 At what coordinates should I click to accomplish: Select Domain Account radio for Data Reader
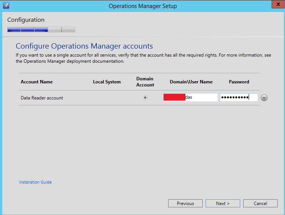pos(145,98)
